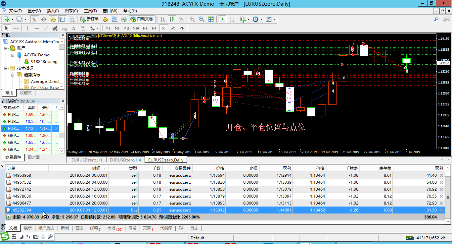Switch timeframe to W1
The width and height of the screenshot is (452, 244).
[173, 28]
